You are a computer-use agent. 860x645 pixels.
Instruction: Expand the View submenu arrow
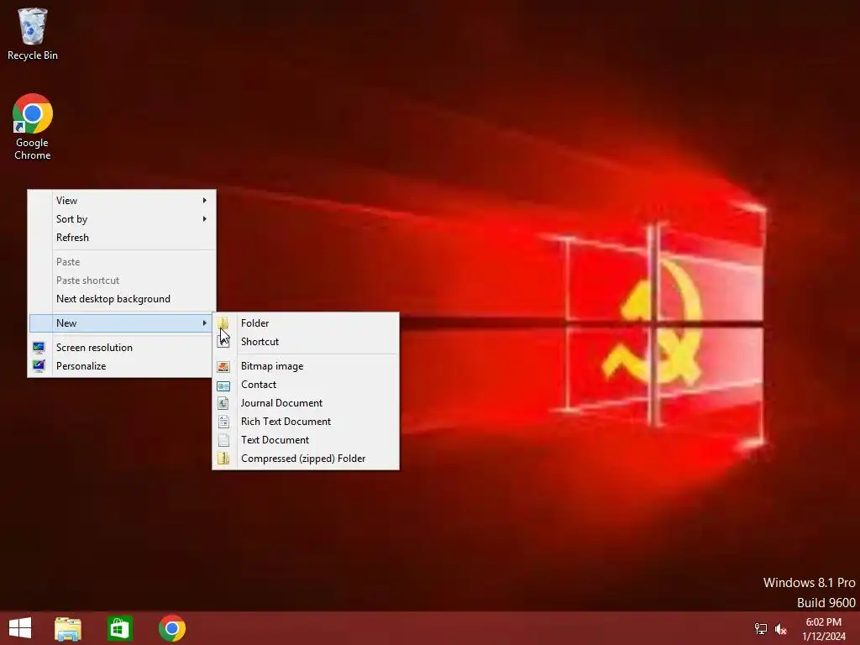tap(205, 200)
